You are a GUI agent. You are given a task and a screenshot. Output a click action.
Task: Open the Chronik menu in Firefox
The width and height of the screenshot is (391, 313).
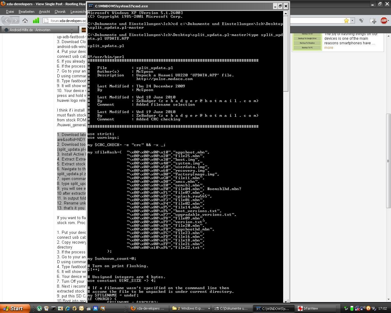click(x=60, y=12)
